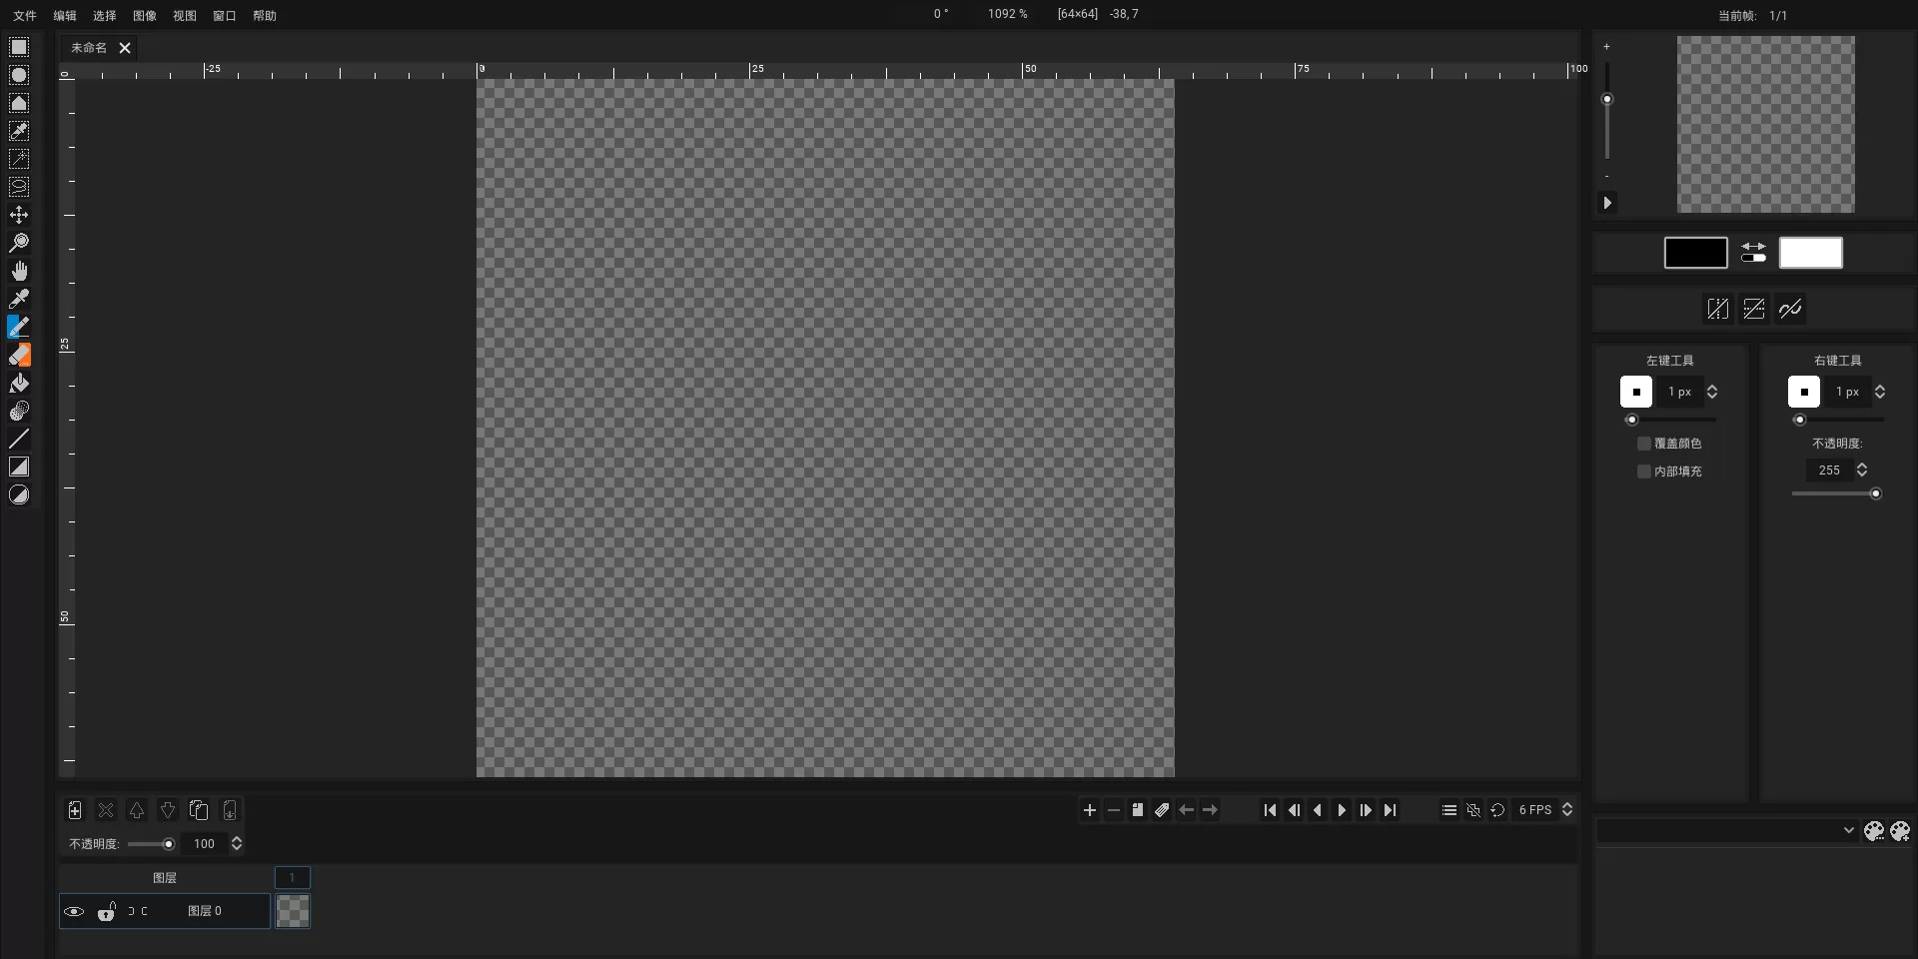Enable the 内部填充 checkbox
The width and height of the screenshot is (1918, 959).
[1643, 472]
